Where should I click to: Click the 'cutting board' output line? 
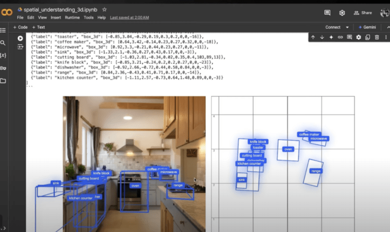pyautogui.click(x=128, y=57)
